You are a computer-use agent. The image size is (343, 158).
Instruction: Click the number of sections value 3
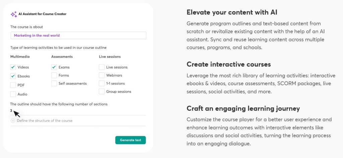pyautogui.click(x=11, y=111)
